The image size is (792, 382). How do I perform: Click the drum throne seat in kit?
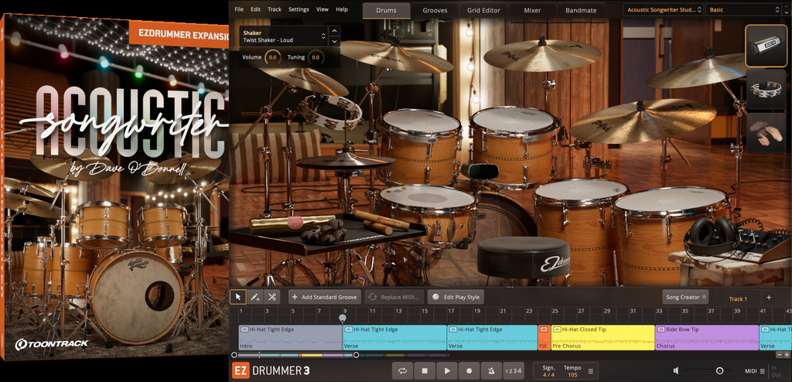(524, 257)
